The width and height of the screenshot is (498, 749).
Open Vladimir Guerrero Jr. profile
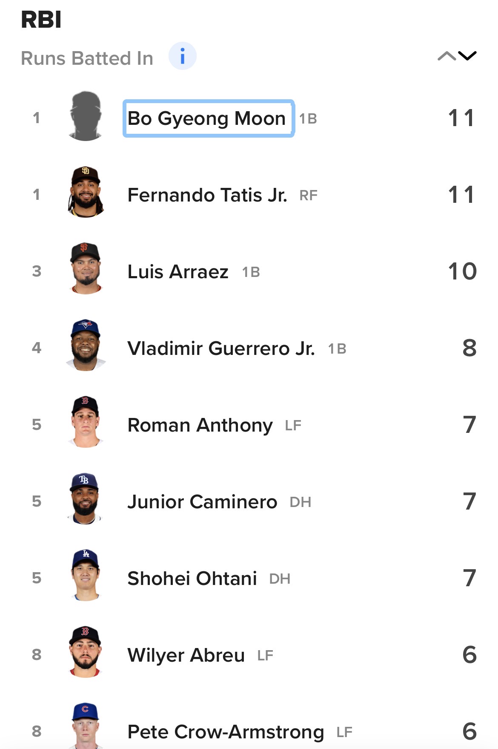click(x=221, y=349)
